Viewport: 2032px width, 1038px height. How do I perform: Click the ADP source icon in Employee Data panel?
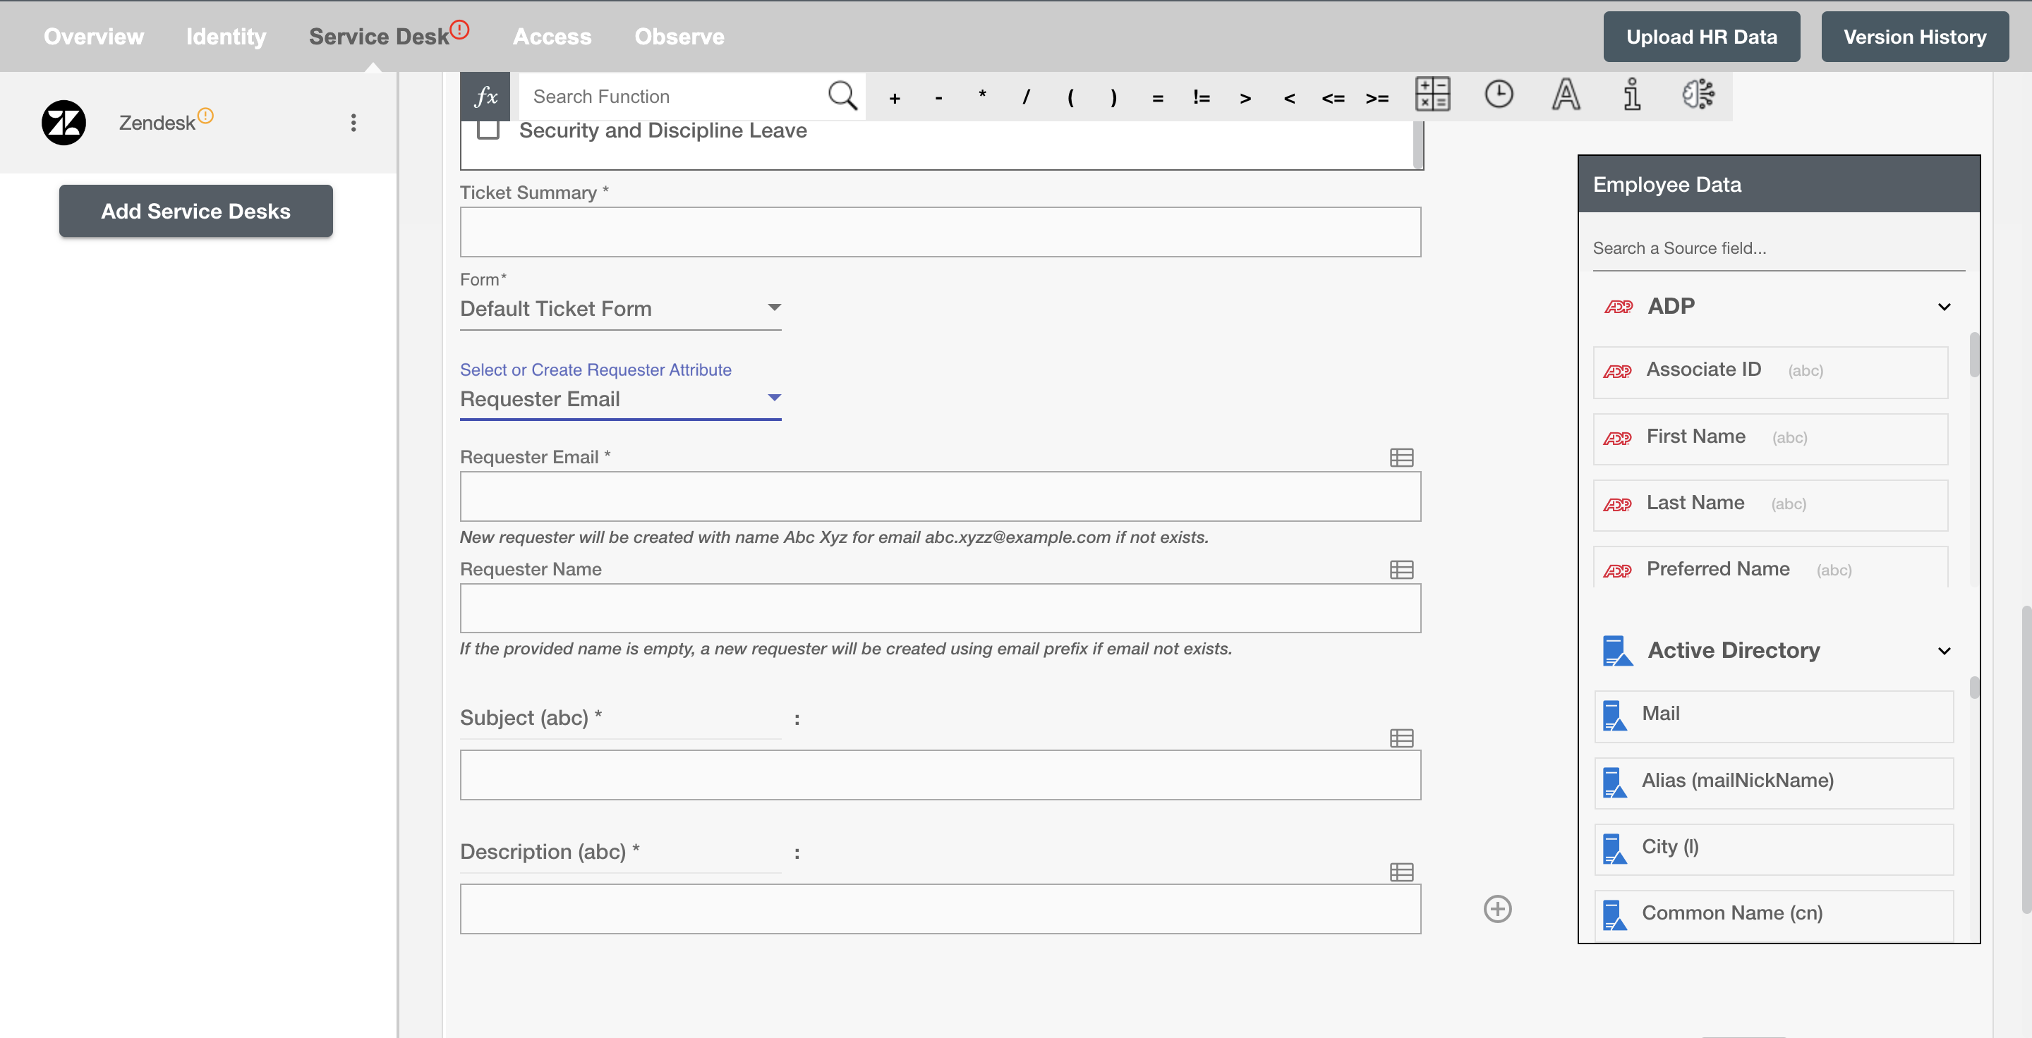click(1619, 306)
